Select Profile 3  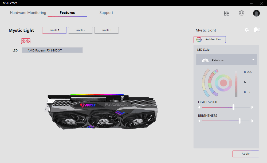[107, 30]
